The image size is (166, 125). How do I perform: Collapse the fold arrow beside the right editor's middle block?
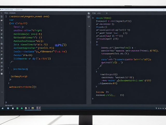97,45
